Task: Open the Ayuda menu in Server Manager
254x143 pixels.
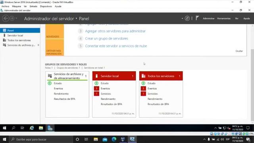Action: (x=246, y=19)
